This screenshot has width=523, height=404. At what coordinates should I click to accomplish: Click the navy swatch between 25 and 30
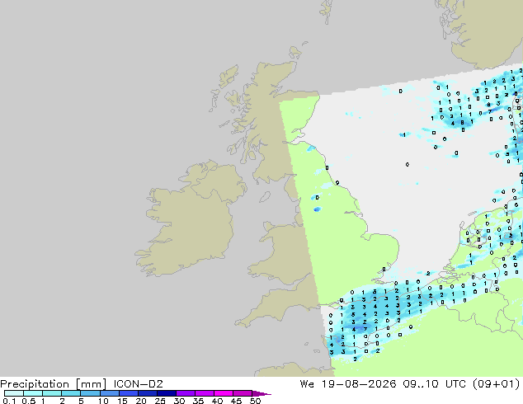[x=167, y=393]
